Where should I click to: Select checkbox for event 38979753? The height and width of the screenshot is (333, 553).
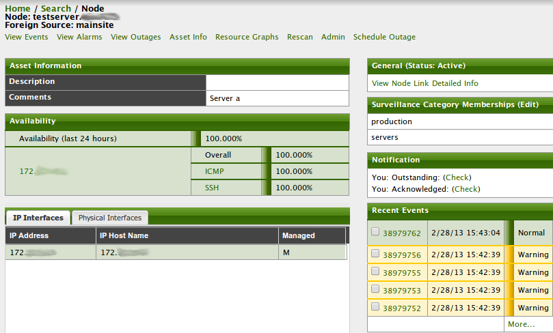[375, 289]
